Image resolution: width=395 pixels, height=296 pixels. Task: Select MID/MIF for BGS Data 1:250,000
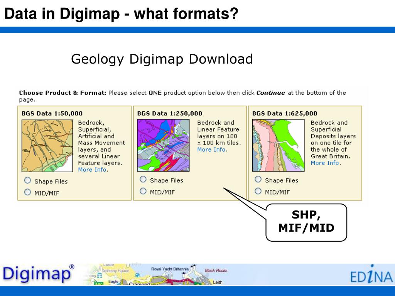coord(143,191)
